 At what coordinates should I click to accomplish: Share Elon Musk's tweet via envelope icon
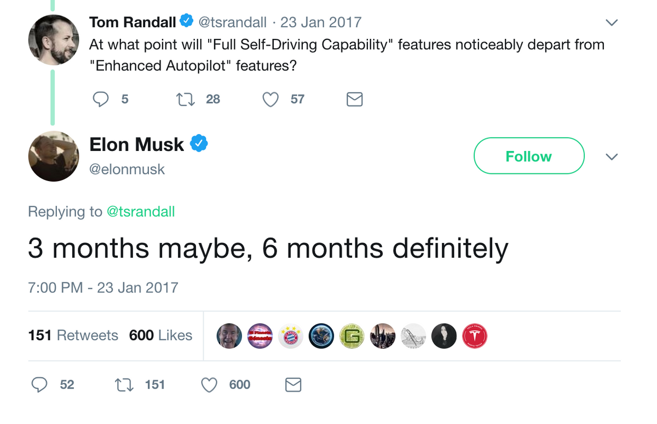pos(293,385)
